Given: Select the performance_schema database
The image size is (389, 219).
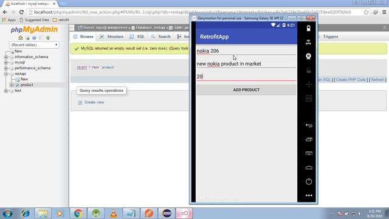Looking at the screenshot, I should [x=32, y=68].
